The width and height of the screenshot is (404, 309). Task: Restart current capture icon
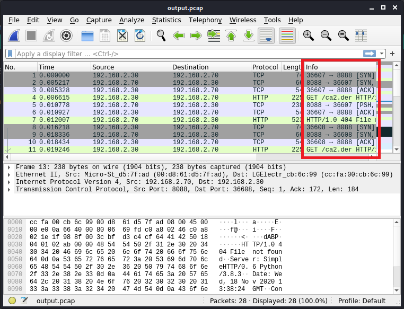click(x=49, y=36)
